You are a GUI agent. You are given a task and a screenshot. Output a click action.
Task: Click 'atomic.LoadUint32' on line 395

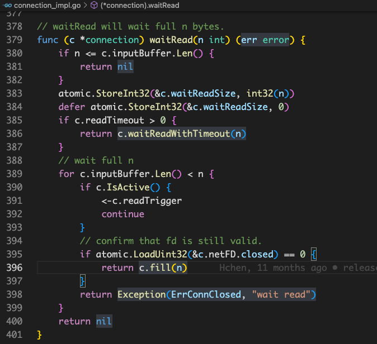click(x=142, y=254)
